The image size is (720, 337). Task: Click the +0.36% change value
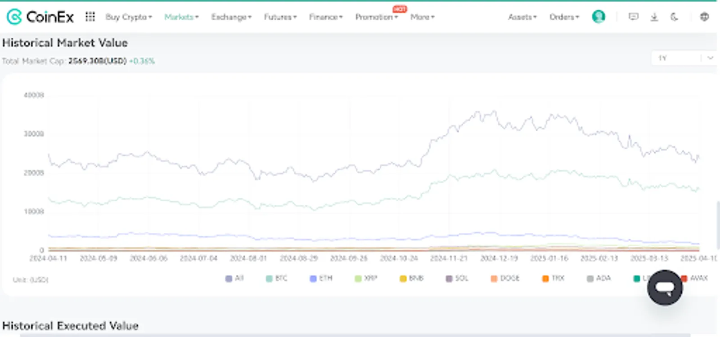click(x=142, y=61)
